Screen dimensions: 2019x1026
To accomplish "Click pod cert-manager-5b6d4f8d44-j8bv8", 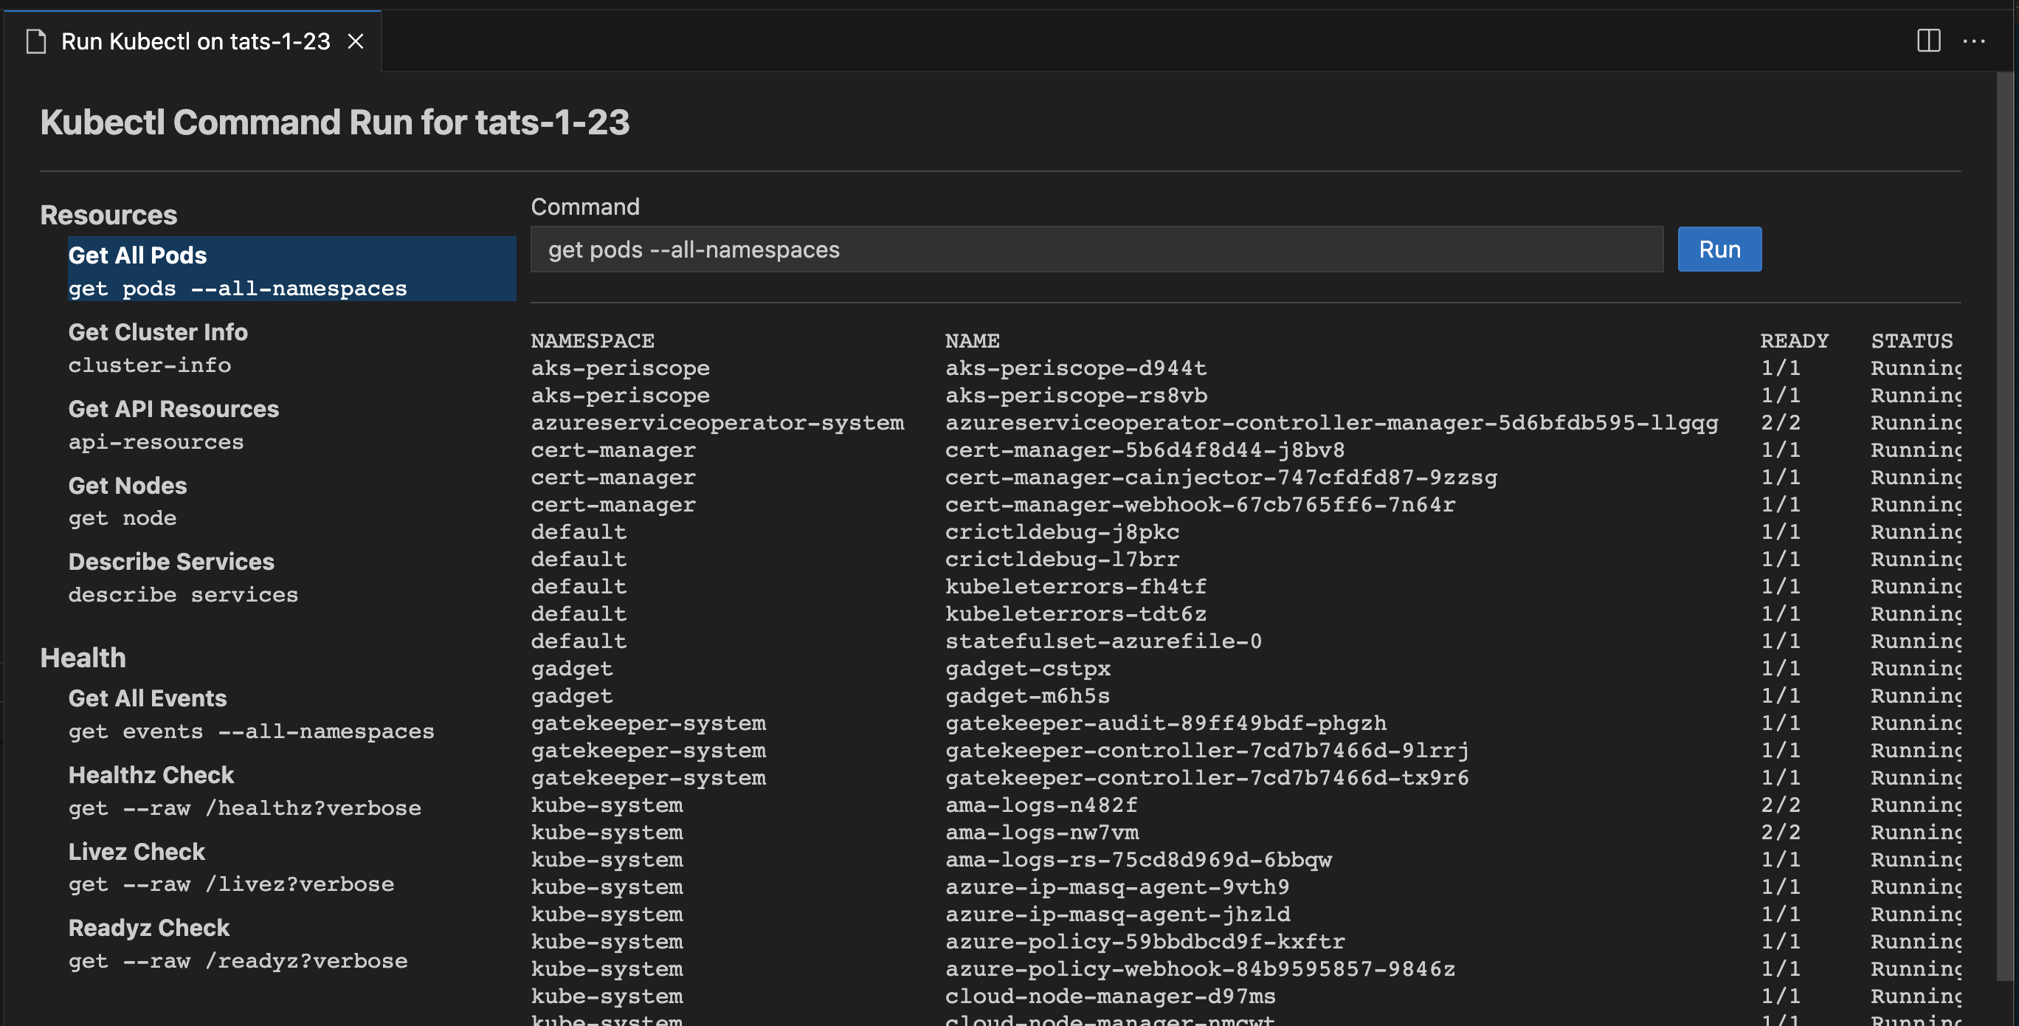I will tap(1145, 450).
